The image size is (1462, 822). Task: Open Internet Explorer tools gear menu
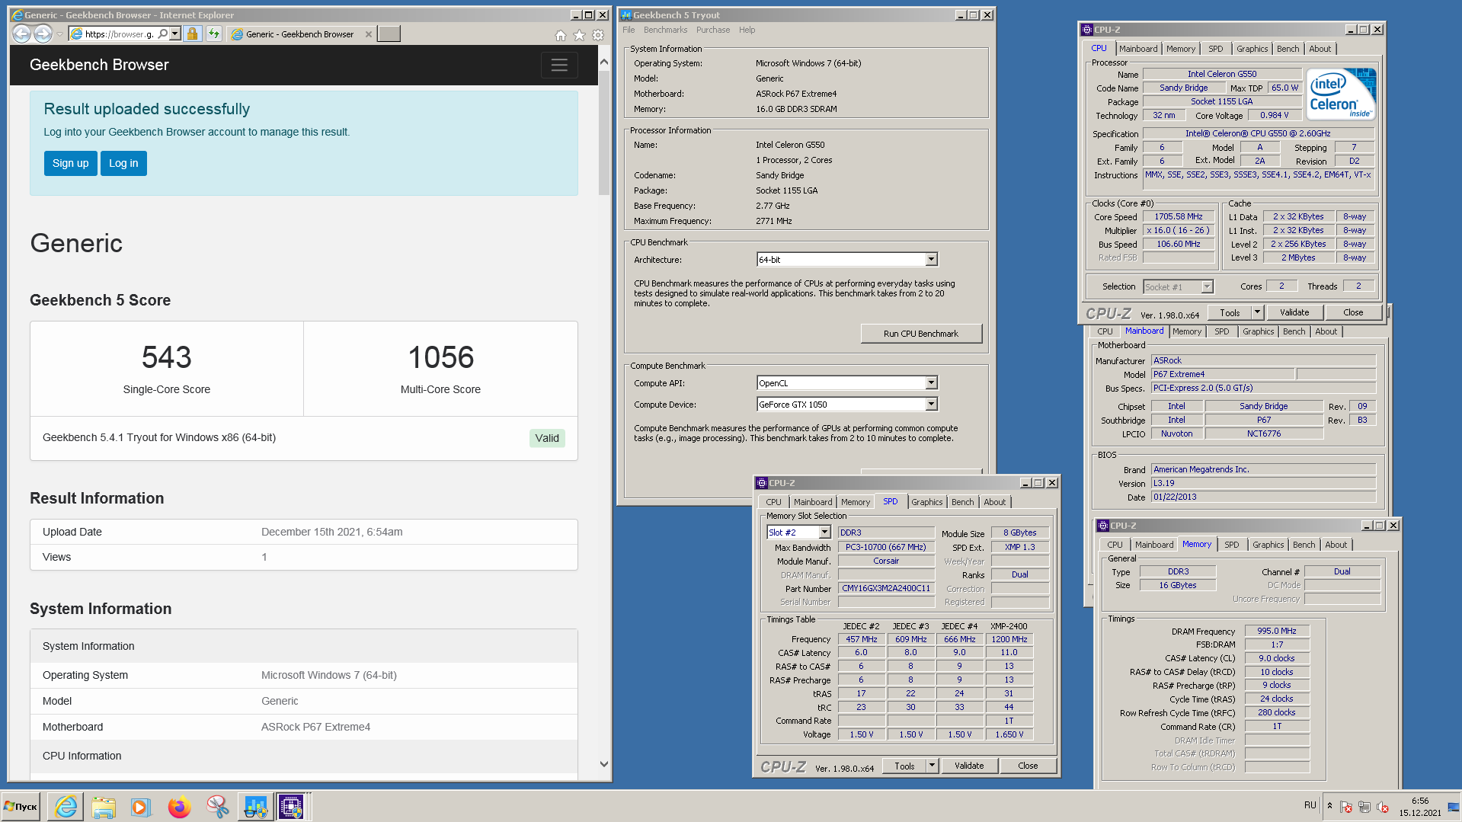click(598, 35)
